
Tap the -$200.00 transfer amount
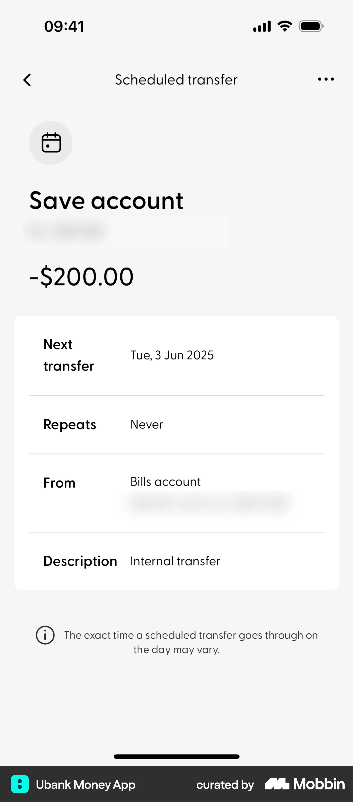tap(81, 276)
